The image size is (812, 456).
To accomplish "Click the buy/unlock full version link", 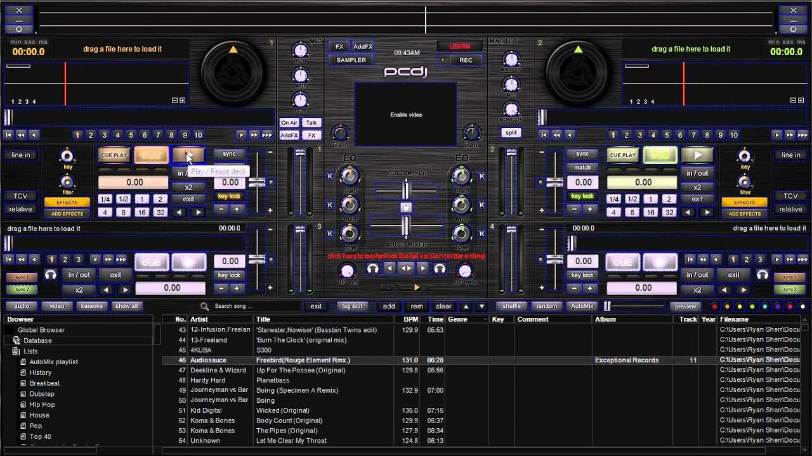I will (x=406, y=256).
